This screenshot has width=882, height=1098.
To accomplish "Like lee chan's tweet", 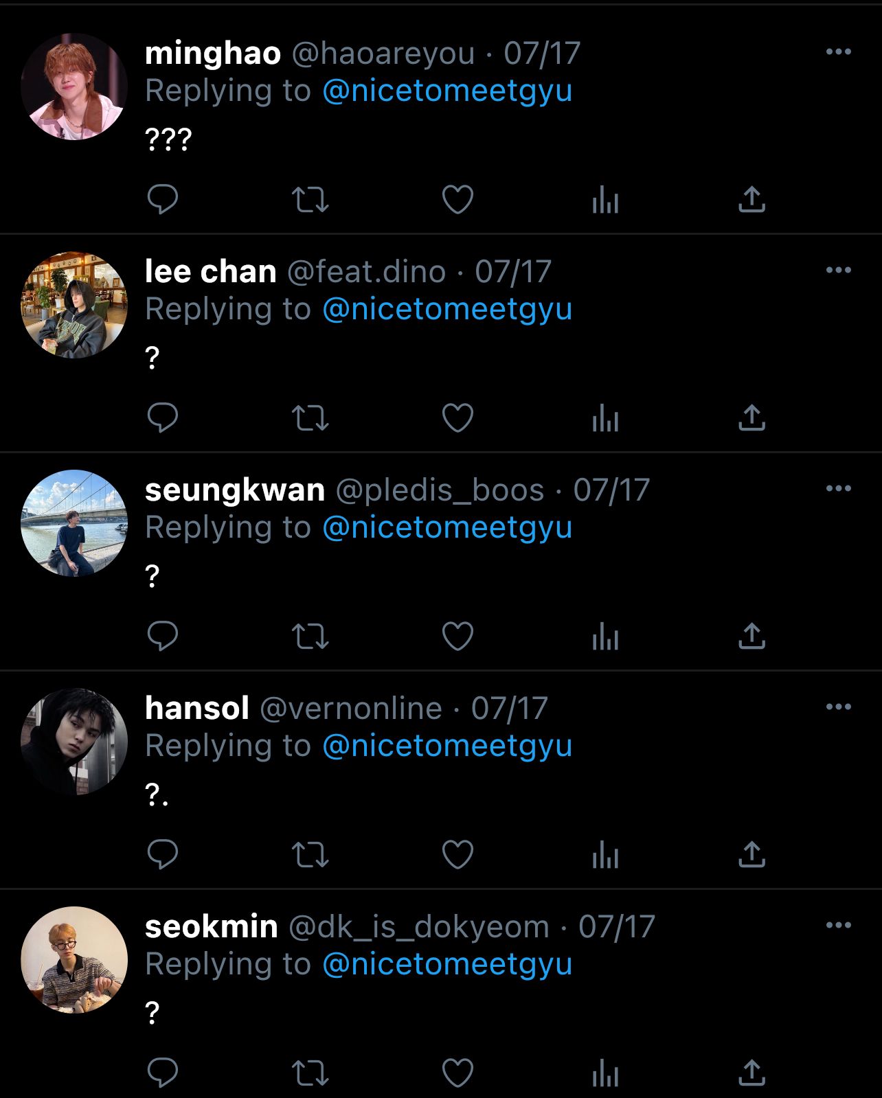I will [x=457, y=418].
